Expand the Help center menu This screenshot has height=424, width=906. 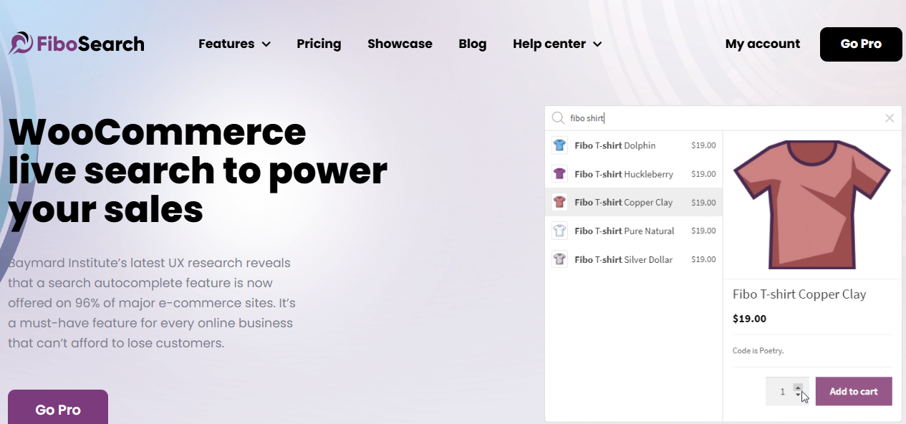pos(557,44)
